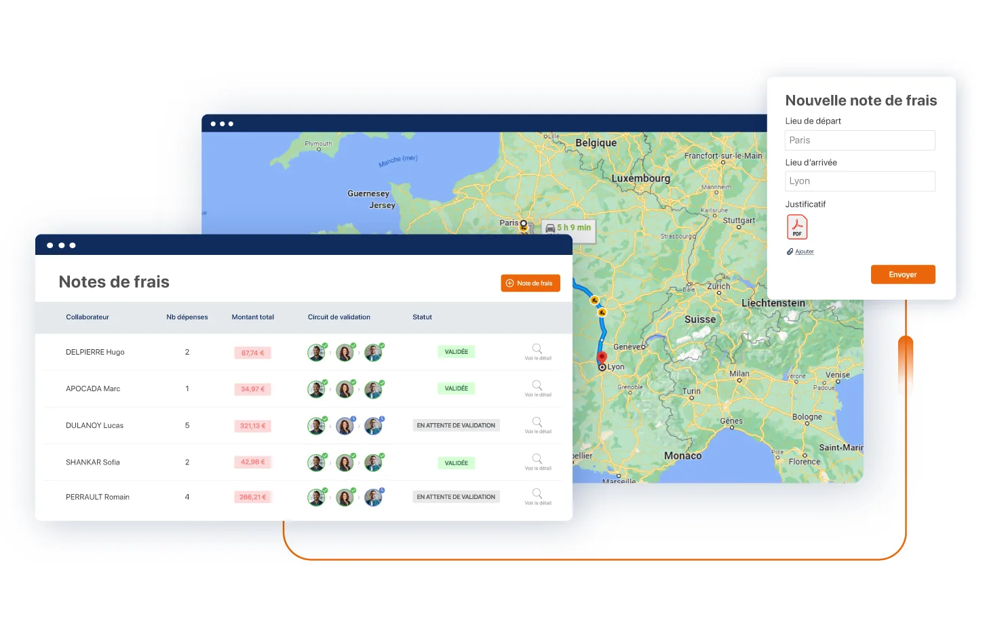The image size is (985, 617).
Task: Select the 266,21 € amount
Action: pyautogui.click(x=253, y=497)
